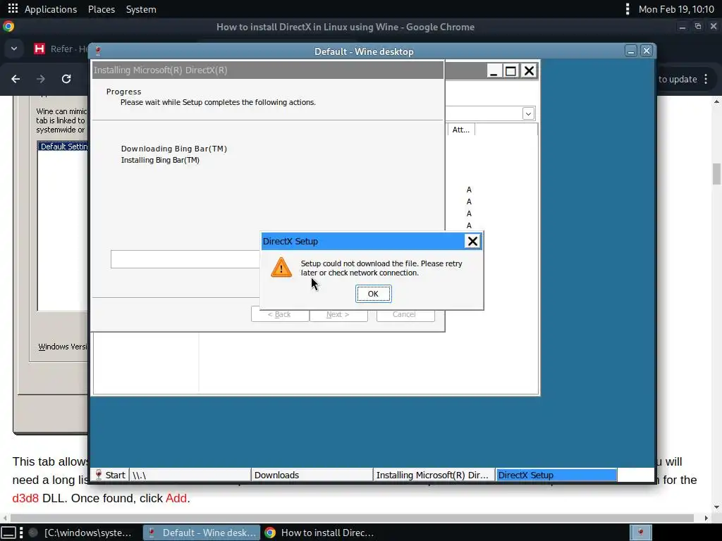Close the background Wine explorer window
The width and height of the screenshot is (722, 541).
(529, 71)
